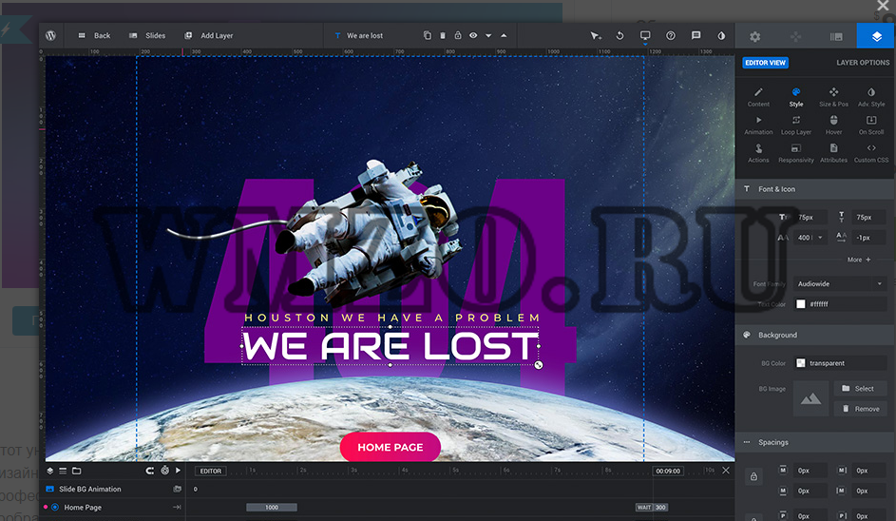
Task: Open the help question mark icon
Action: click(x=671, y=35)
